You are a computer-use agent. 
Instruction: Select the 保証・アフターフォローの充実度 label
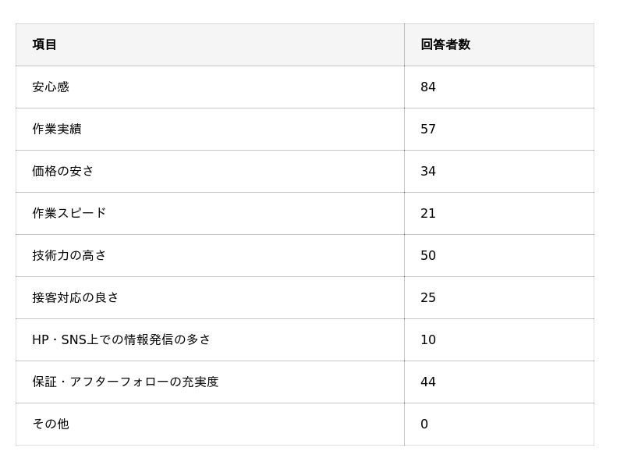coord(126,382)
